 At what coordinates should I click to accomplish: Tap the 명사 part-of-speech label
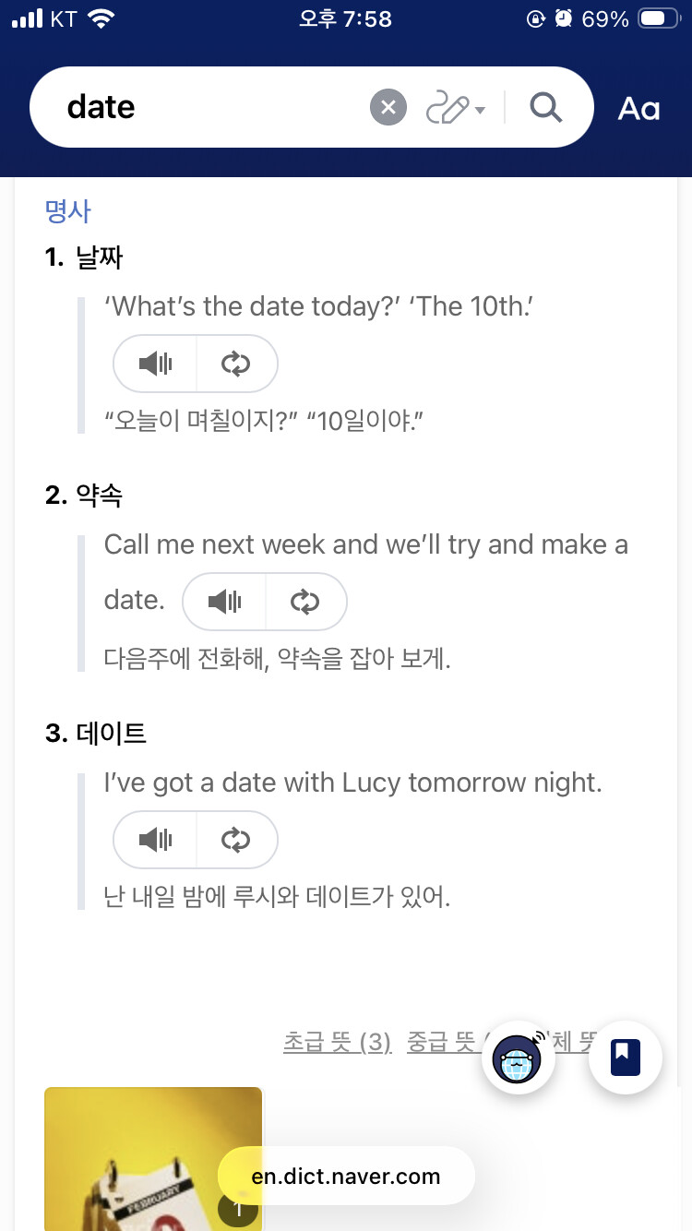tap(67, 210)
